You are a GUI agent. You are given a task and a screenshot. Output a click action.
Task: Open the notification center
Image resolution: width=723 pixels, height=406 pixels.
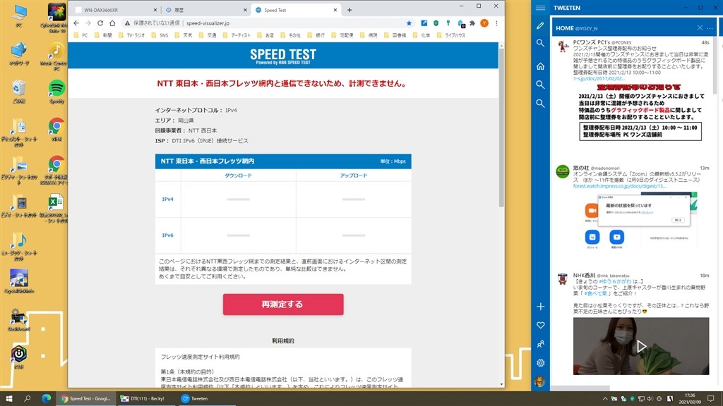click(711, 399)
